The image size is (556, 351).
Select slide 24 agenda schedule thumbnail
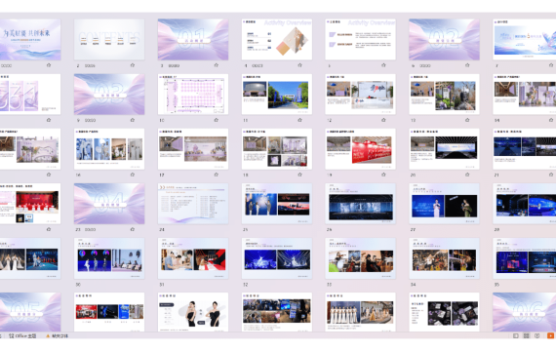click(x=193, y=204)
